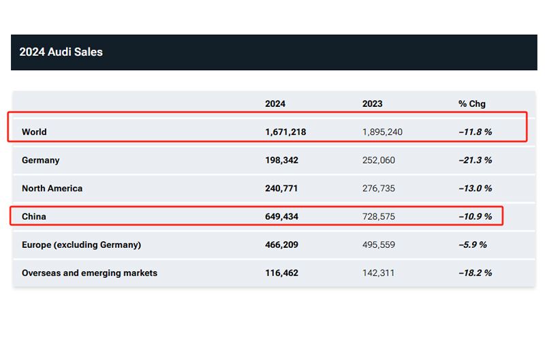Select the '% Chg' column header
Image resolution: width=545 pixels, height=363 pixels.
471,104
